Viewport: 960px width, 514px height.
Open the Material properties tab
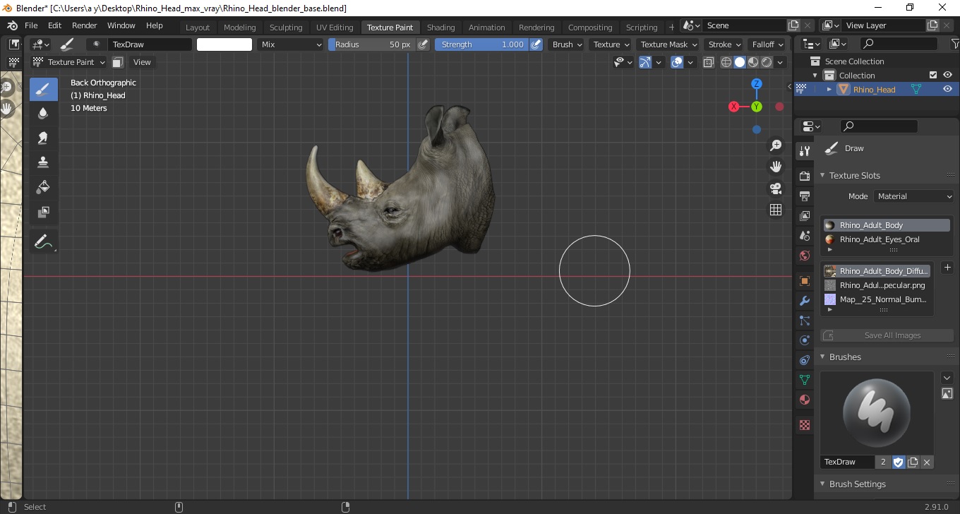pos(804,400)
